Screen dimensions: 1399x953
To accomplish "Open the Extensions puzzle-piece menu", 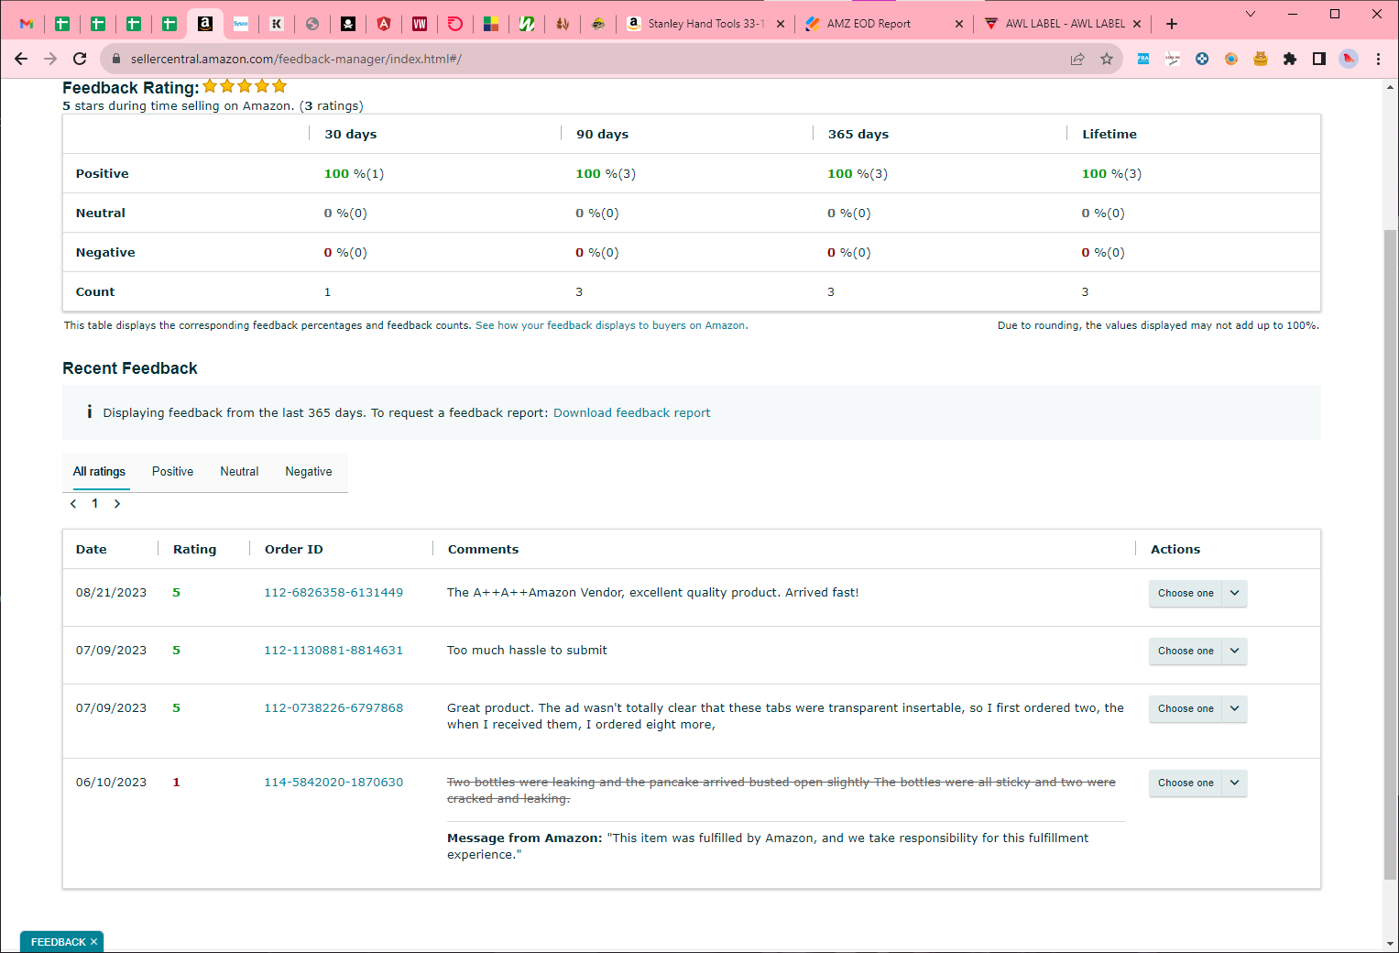I will [1290, 59].
